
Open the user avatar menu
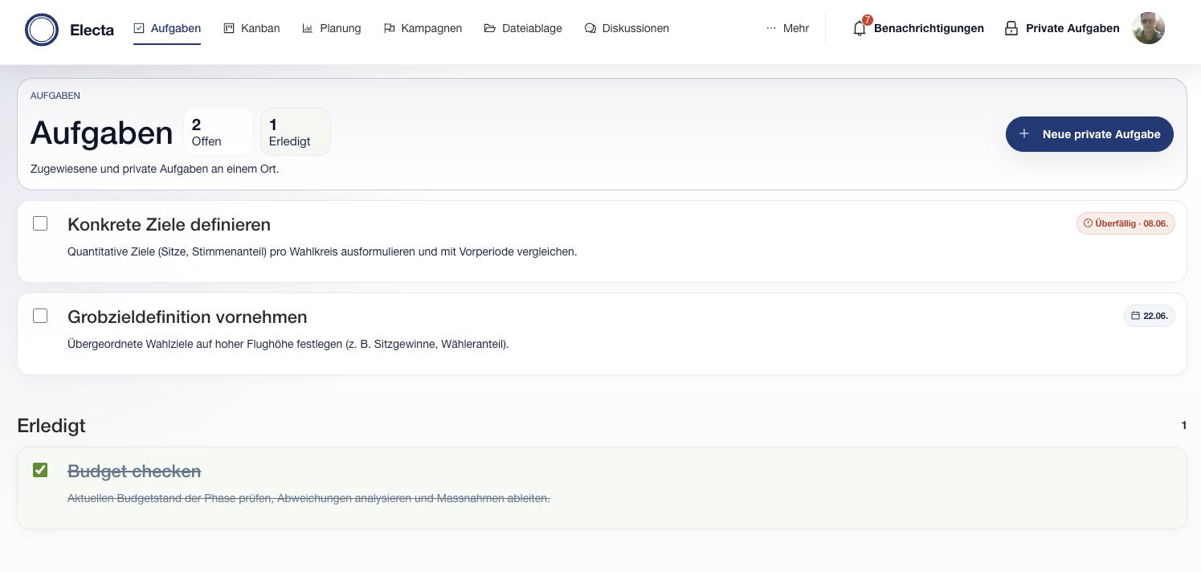[x=1149, y=28]
